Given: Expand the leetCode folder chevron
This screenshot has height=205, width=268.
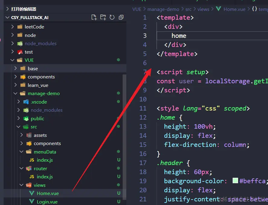Looking at the screenshot, I should click(12, 27).
